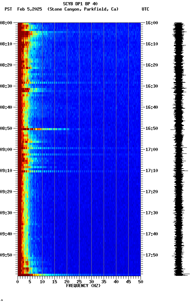This screenshot has width=194, height=304.
Task: Click the 17:00 UTC time label
Action: [151, 150]
